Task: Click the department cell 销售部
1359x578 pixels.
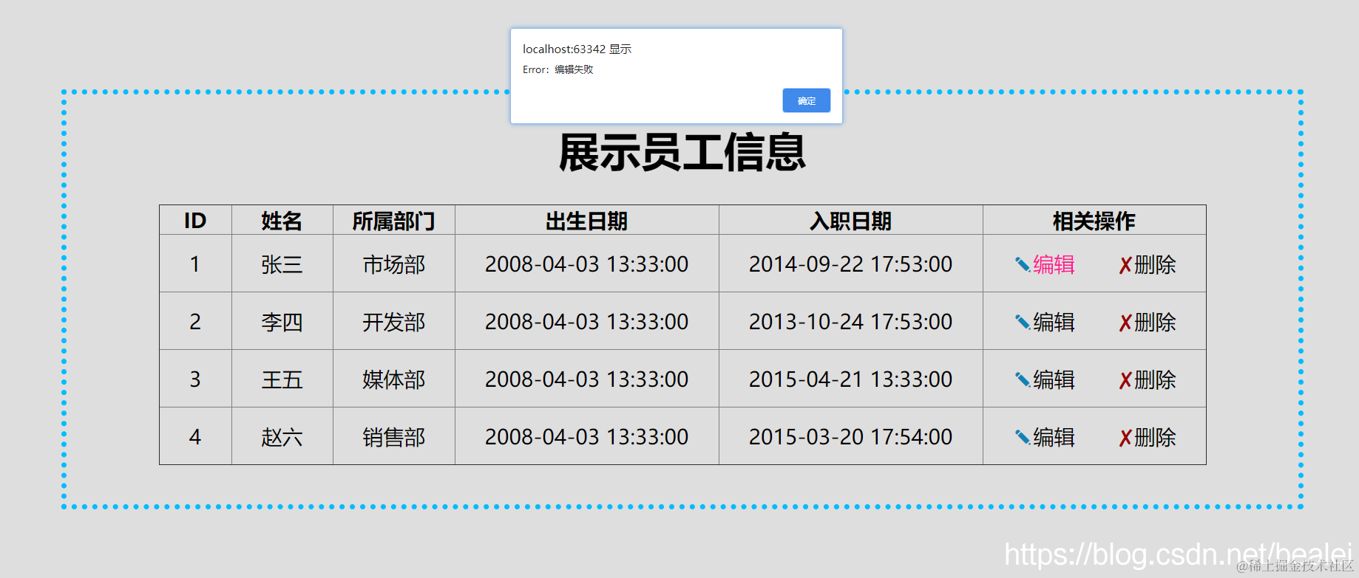Action: point(393,437)
